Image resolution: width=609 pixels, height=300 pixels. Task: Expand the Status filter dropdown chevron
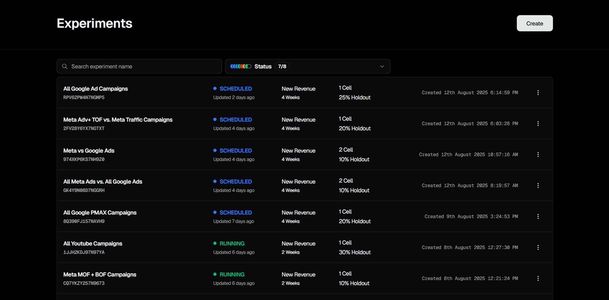click(x=382, y=66)
